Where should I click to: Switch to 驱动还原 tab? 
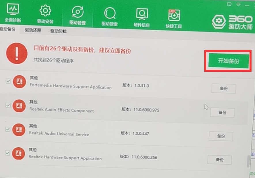[x=33, y=30]
